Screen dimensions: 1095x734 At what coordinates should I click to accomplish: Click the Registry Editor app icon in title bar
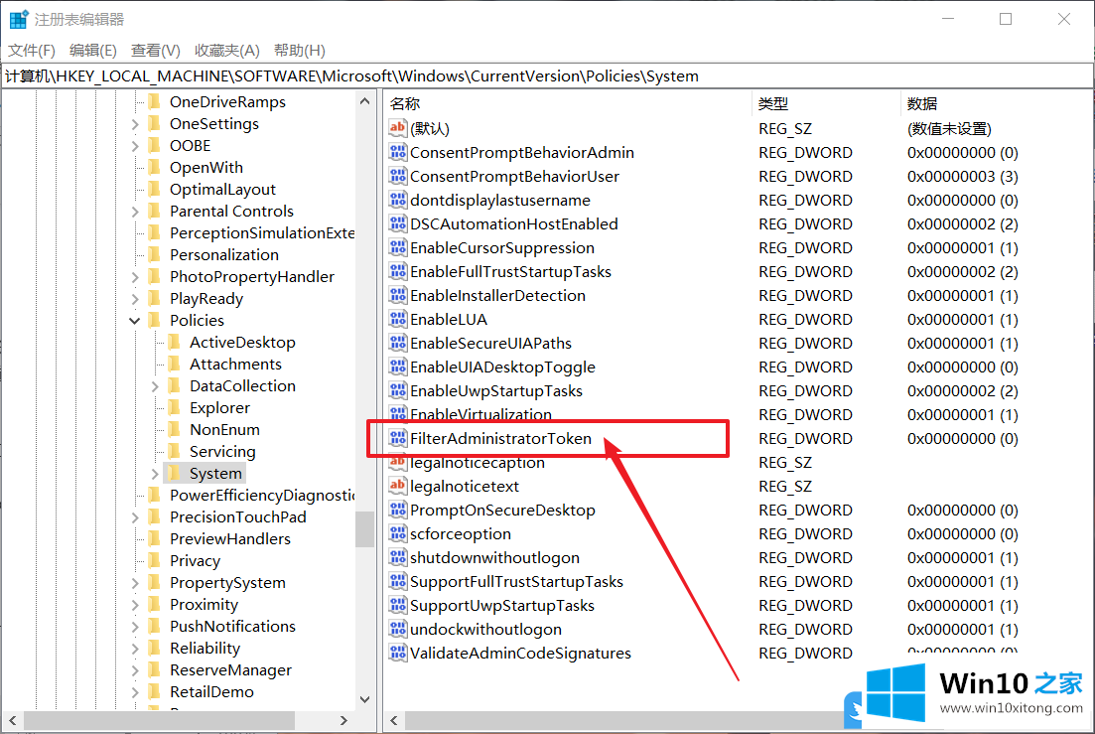pyautogui.click(x=19, y=19)
